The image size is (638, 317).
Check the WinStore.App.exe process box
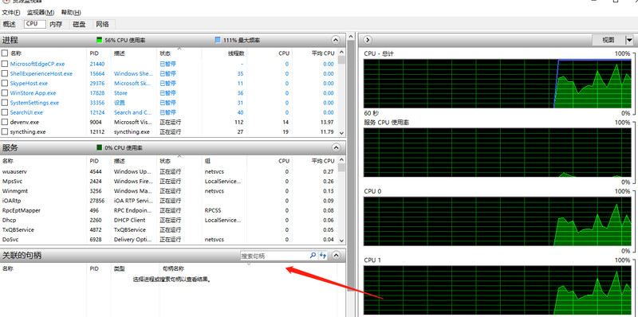click(x=5, y=93)
